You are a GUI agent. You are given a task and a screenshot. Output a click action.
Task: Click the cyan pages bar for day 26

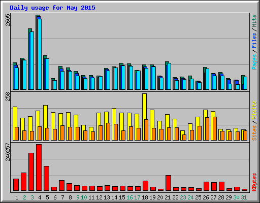click(207, 79)
